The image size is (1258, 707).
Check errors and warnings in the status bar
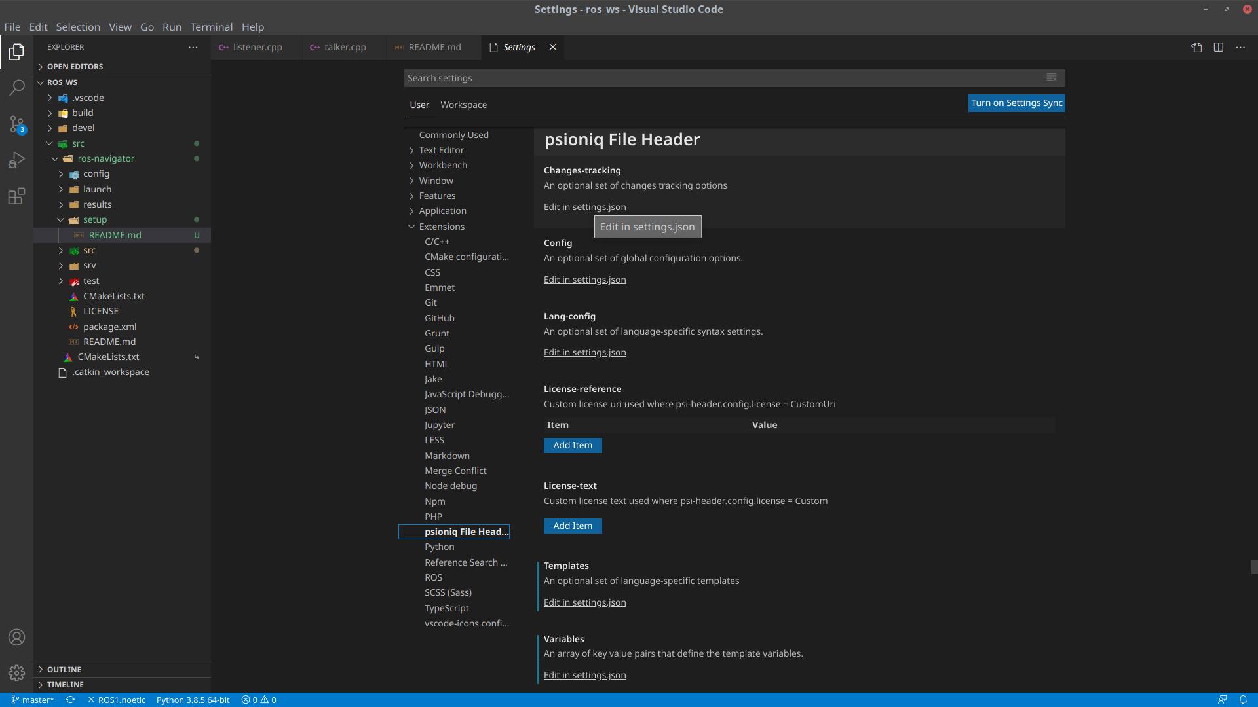click(x=258, y=699)
